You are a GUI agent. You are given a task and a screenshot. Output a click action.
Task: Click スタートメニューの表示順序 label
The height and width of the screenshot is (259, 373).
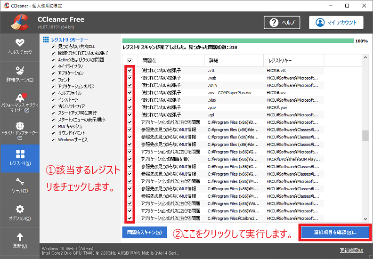(81, 120)
